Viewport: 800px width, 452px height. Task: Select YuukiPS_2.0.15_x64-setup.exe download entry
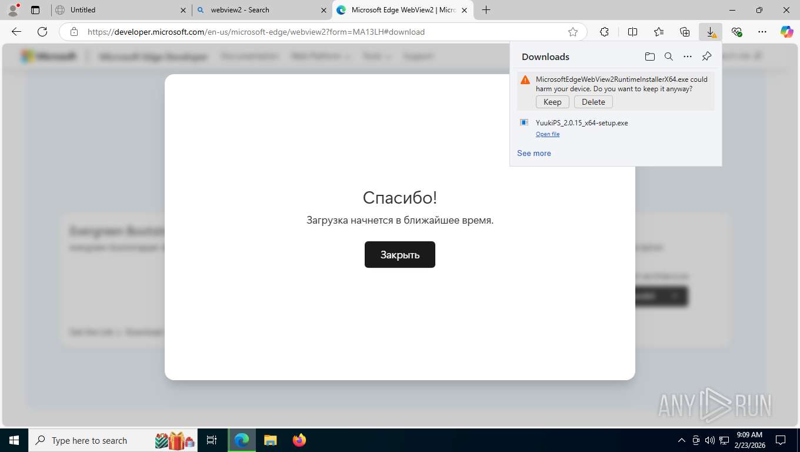615,128
